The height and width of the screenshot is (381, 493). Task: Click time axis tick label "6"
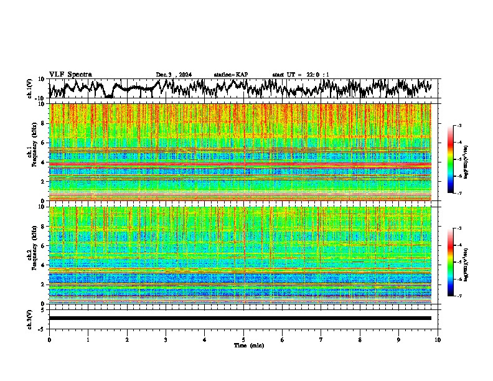pyautogui.click(x=283, y=340)
